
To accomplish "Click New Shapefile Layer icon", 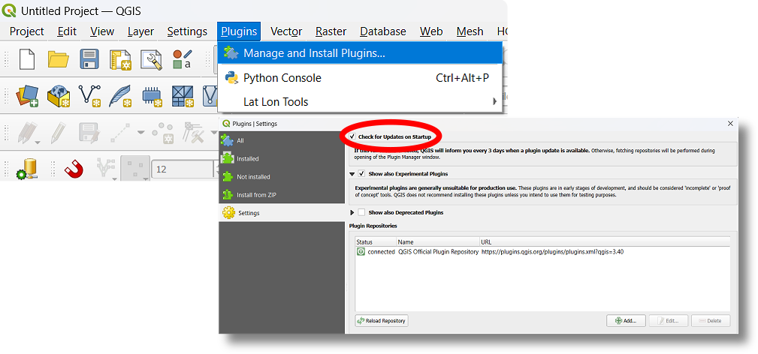I will [89, 95].
